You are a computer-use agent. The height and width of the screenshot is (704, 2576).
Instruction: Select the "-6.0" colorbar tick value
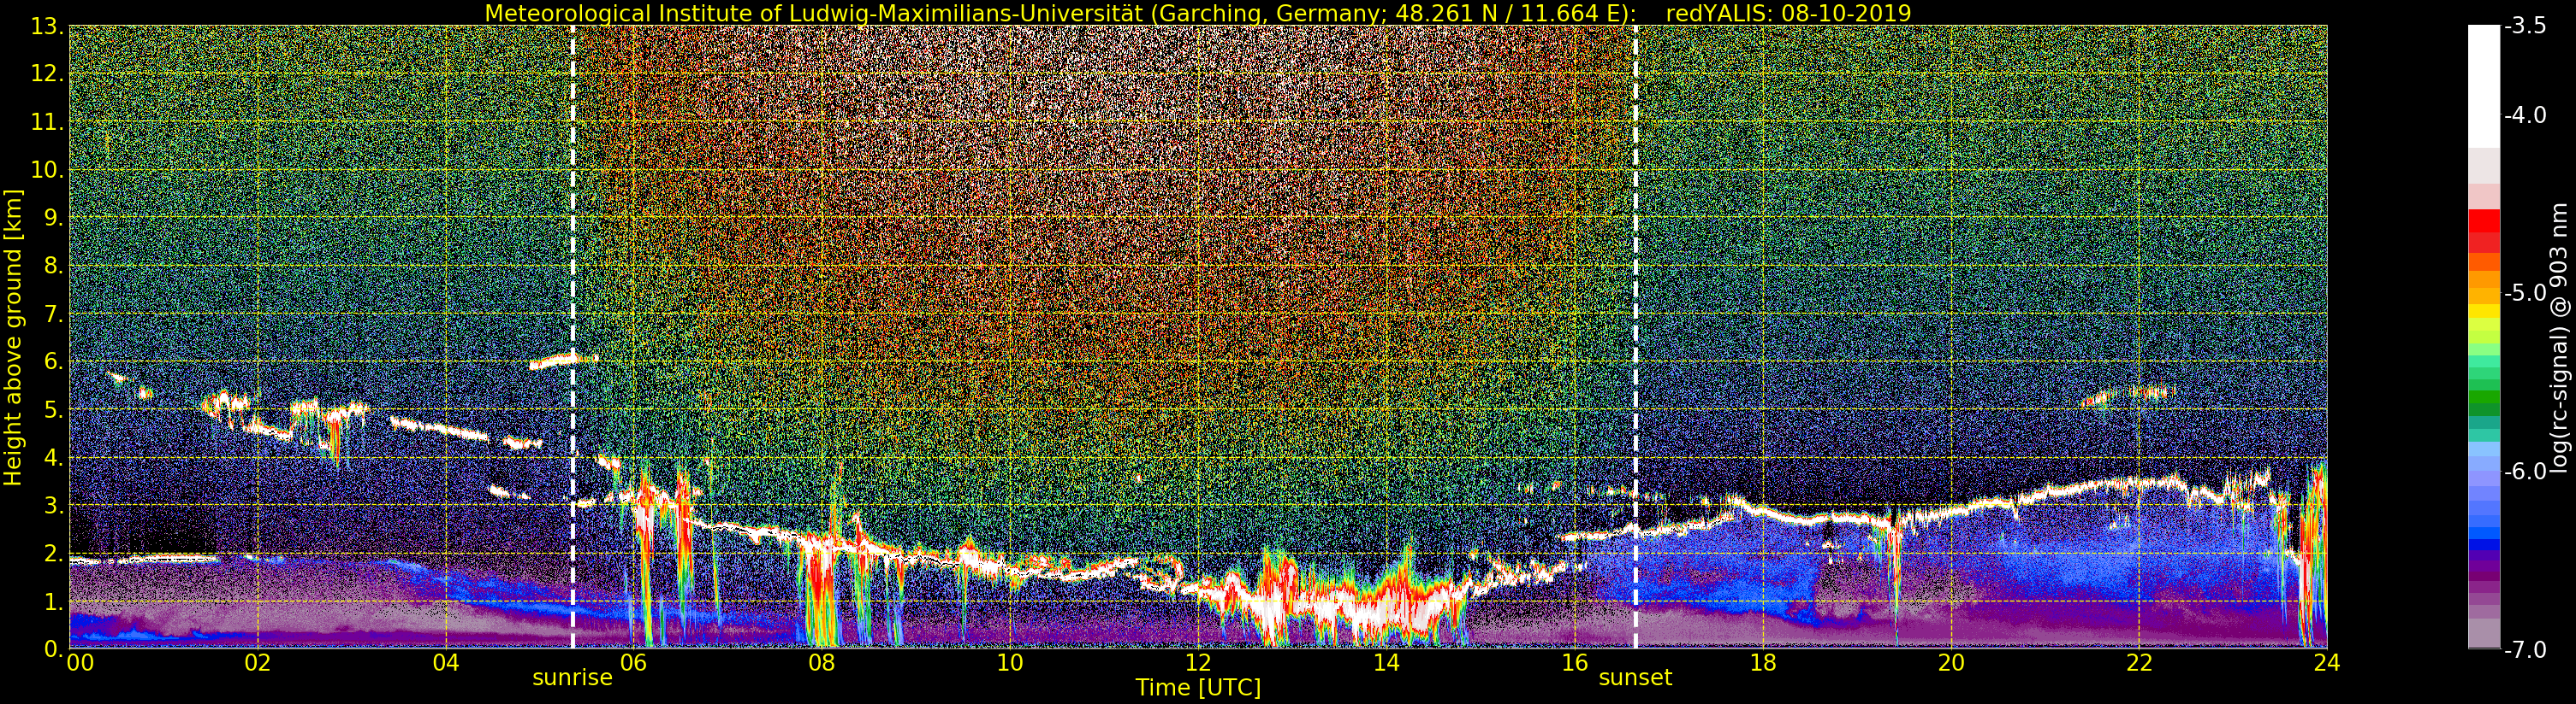point(2525,472)
